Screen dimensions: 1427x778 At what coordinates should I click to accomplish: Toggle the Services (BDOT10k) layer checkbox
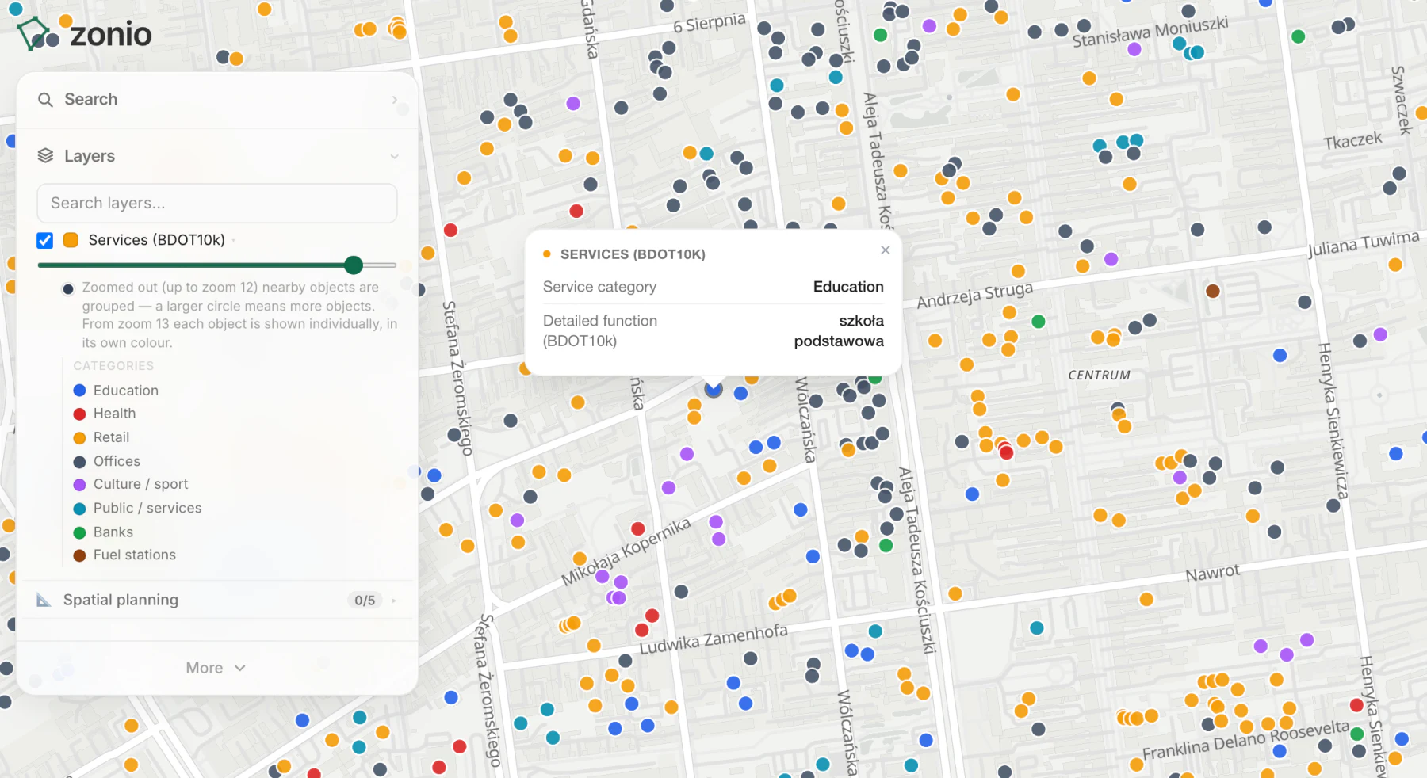click(45, 240)
